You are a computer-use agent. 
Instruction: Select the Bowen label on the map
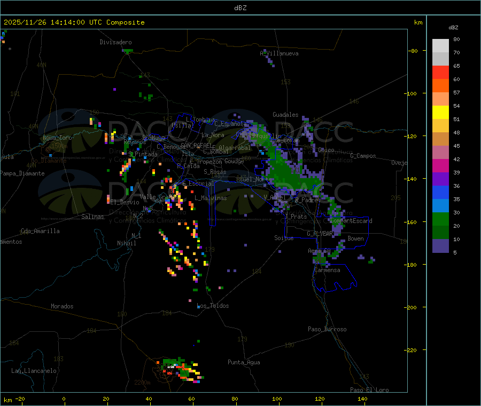pyautogui.click(x=355, y=238)
